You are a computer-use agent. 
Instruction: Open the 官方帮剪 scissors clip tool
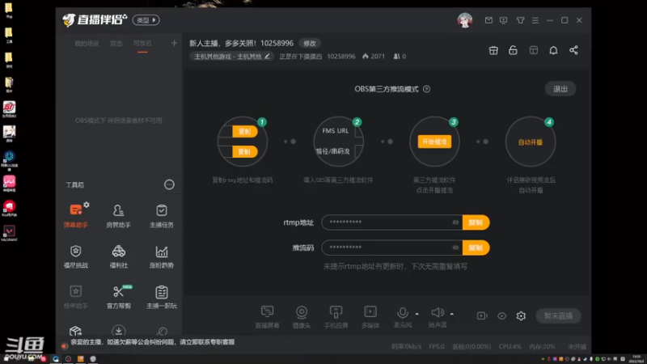click(x=118, y=296)
